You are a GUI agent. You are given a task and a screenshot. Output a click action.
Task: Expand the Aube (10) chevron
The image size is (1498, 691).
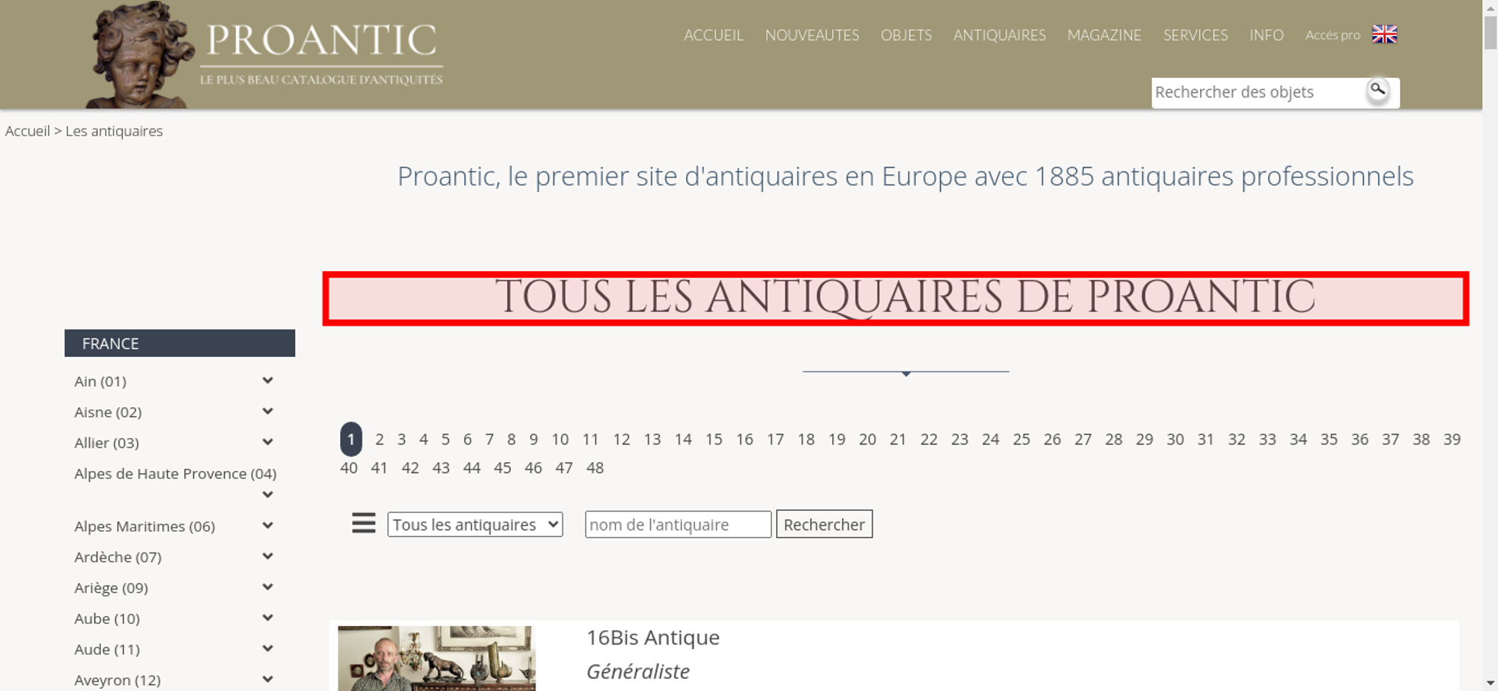tap(267, 618)
